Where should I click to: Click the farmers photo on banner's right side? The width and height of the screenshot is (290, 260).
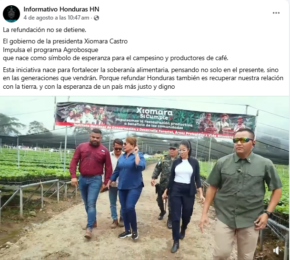tap(224, 123)
